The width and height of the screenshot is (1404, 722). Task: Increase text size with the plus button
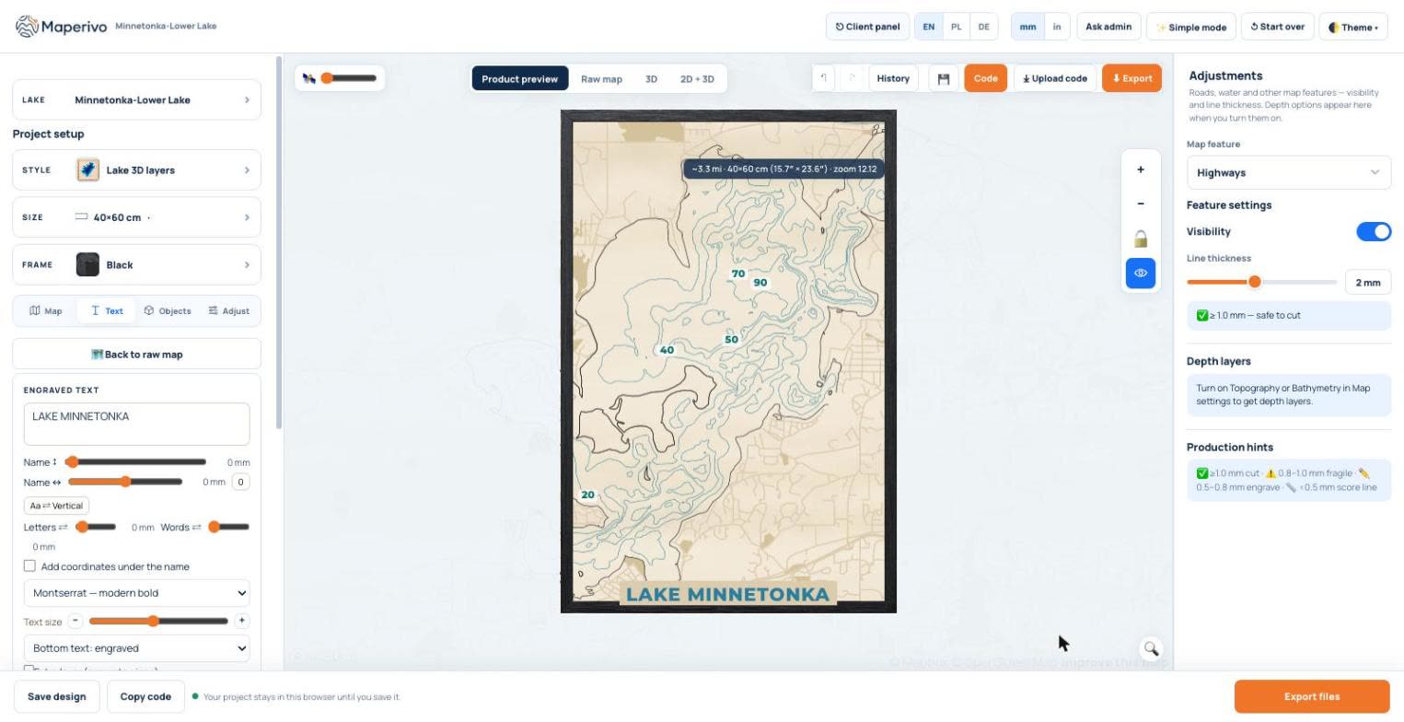click(x=241, y=621)
